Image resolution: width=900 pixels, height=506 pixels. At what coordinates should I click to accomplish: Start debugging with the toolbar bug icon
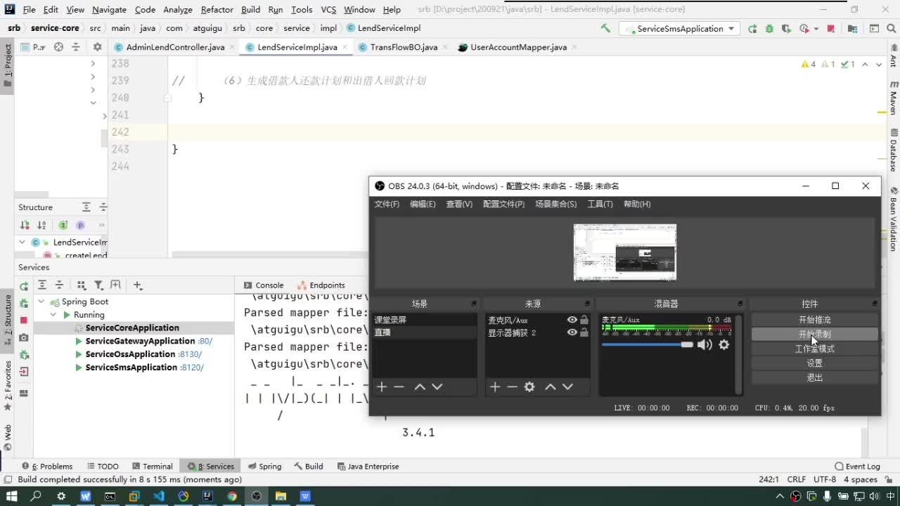pos(769,29)
